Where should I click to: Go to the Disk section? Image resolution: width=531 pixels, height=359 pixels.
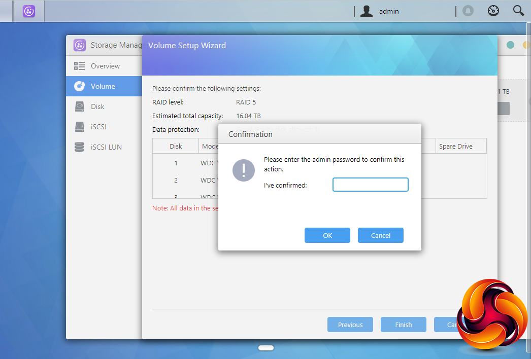tap(104, 106)
